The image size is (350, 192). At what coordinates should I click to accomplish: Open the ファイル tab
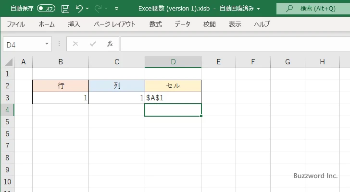point(16,24)
